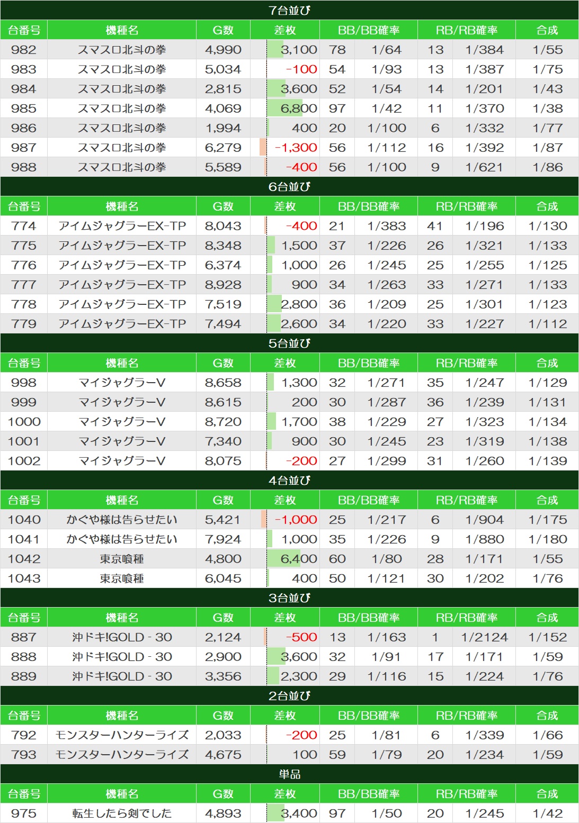Click the 合成 header in the 単品 table
The width and height of the screenshot is (579, 823).
click(547, 794)
